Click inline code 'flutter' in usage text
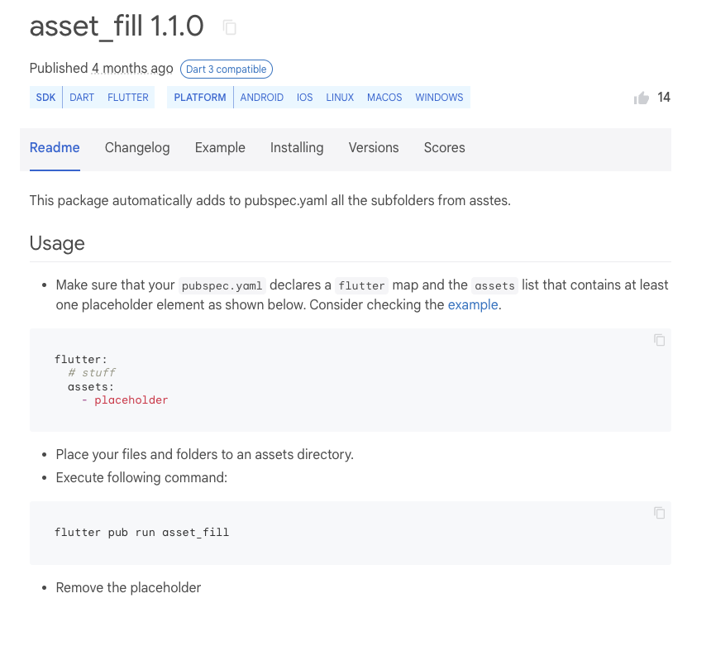Image resolution: width=711 pixels, height=670 pixels. click(361, 285)
